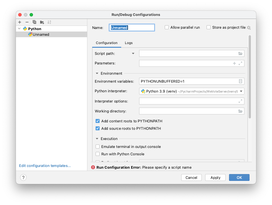This screenshot has height=205, width=272.
Task: Add a new run configuration
Action: click(x=20, y=22)
